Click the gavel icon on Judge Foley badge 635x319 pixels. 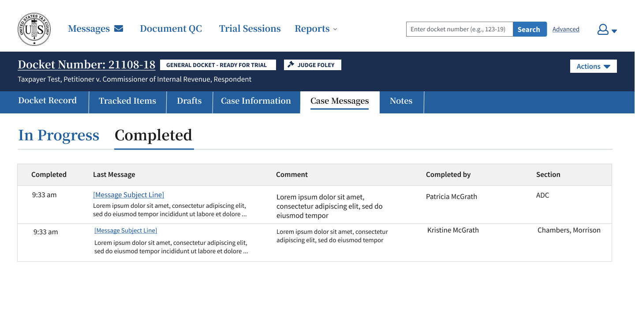291,65
